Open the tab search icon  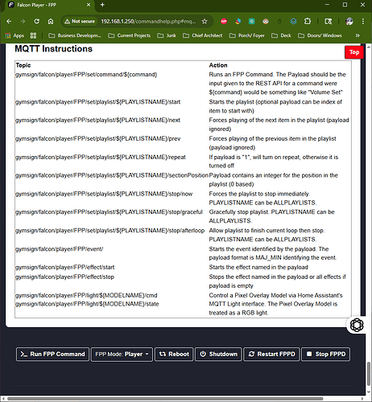pos(328,22)
